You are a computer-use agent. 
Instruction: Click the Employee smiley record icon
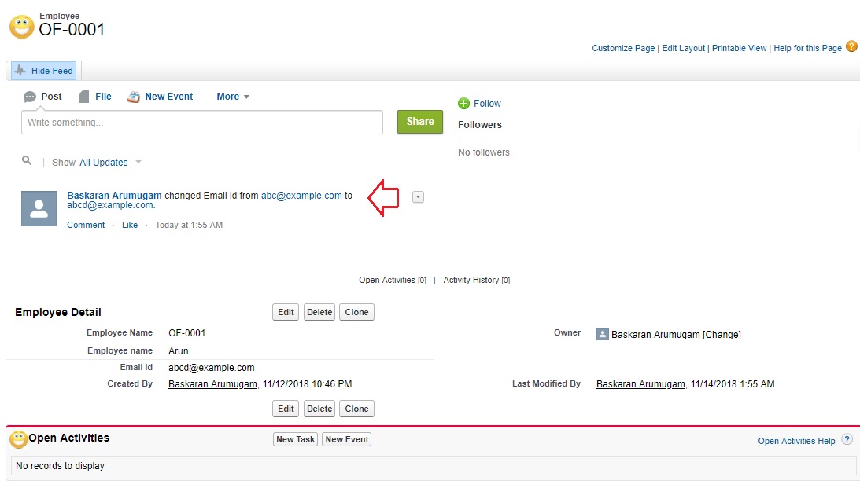coord(20,26)
